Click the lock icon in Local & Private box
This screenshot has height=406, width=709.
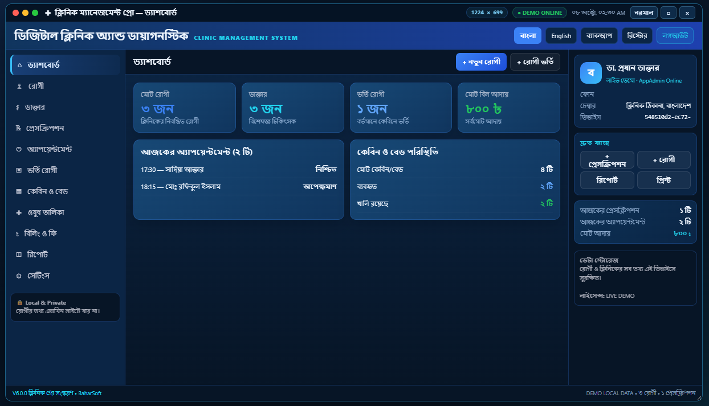click(20, 302)
